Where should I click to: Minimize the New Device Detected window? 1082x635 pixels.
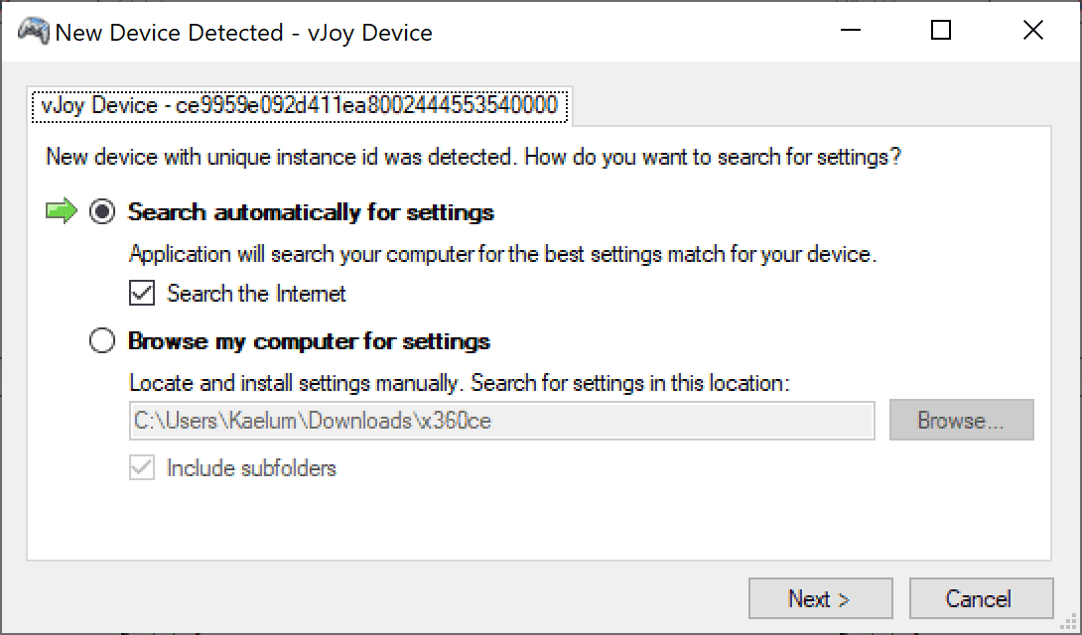(849, 31)
